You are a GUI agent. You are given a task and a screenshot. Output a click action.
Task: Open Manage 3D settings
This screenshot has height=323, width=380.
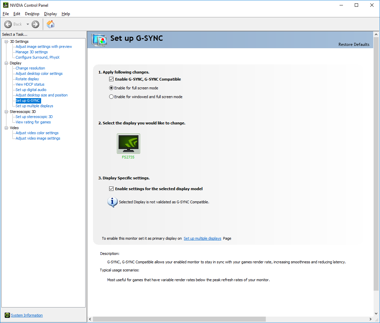click(32, 52)
